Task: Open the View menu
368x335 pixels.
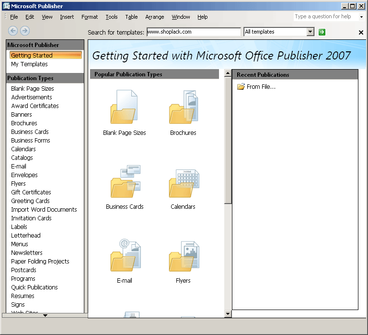Action: (47, 17)
